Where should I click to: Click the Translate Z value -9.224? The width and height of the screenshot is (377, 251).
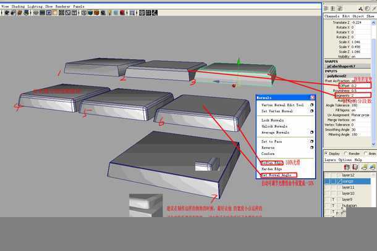click(x=361, y=22)
